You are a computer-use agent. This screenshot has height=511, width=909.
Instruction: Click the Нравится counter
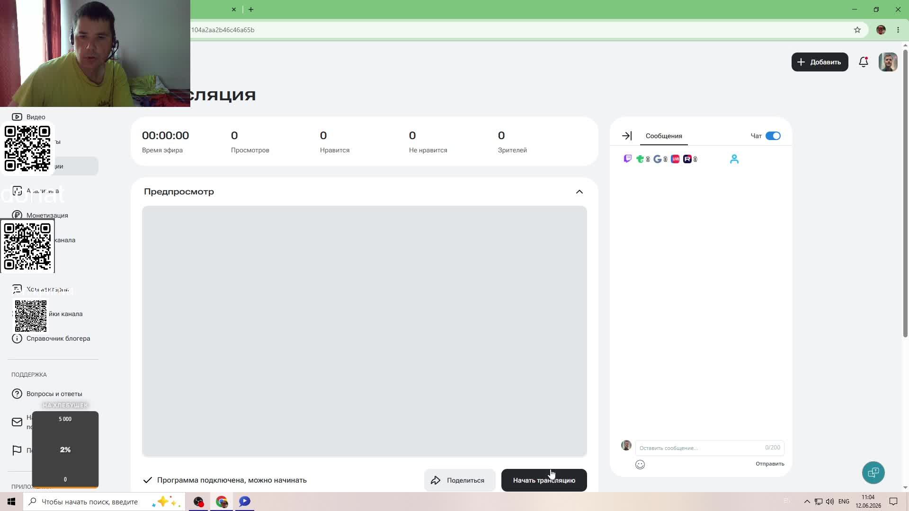point(335,142)
